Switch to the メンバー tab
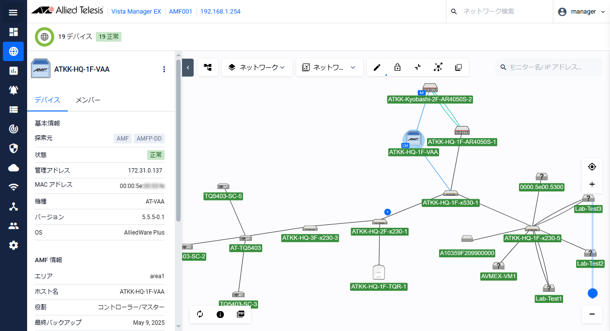 (x=88, y=100)
